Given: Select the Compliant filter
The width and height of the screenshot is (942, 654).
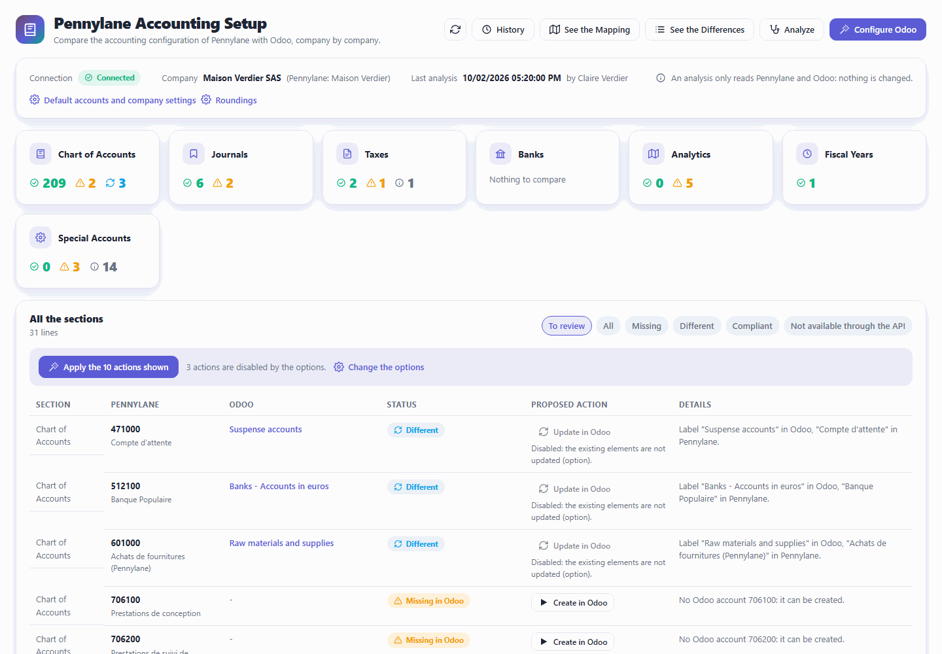Looking at the screenshot, I should click(752, 326).
